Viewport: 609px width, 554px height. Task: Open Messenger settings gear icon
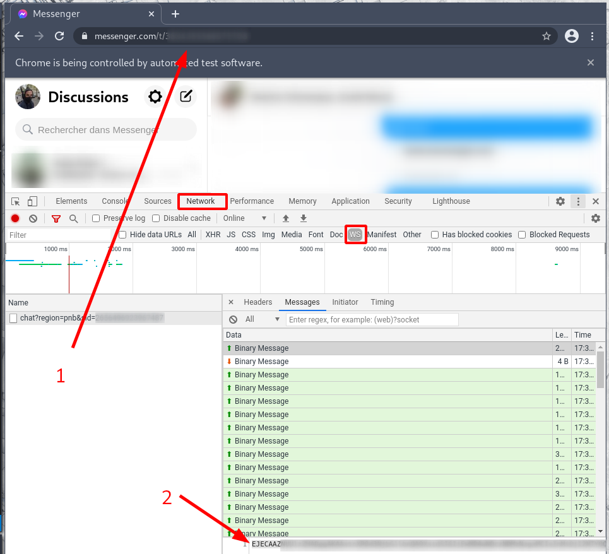[155, 97]
